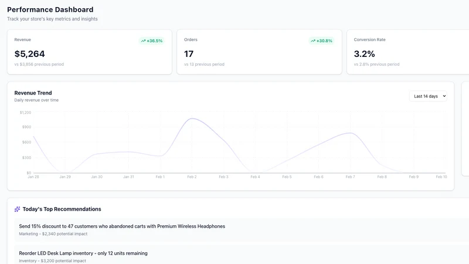Click the Feb 7 label on chart axis
469x264 pixels.
pyautogui.click(x=350, y=177)
